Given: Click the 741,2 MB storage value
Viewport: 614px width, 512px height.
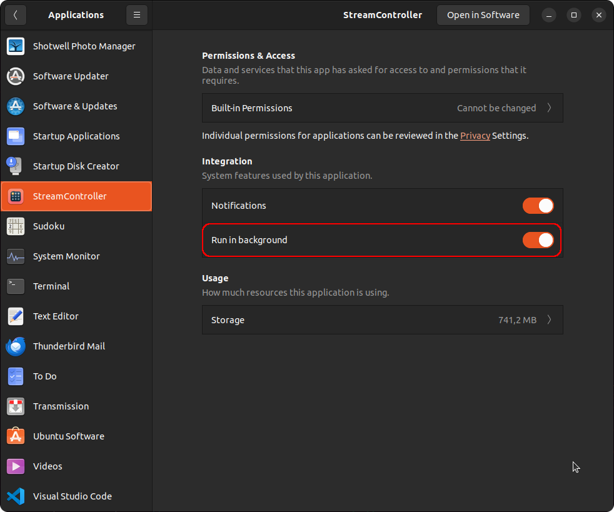Looking at the screenshot, I should click(x=517, y=320).
